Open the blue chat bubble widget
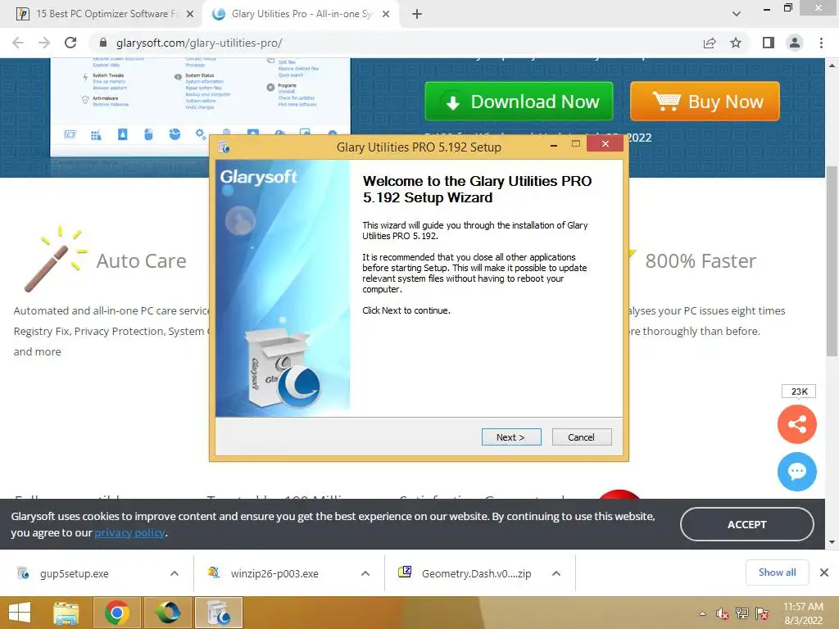The height and width of the screenshot is (629, 839). click(x=796, y=472)
